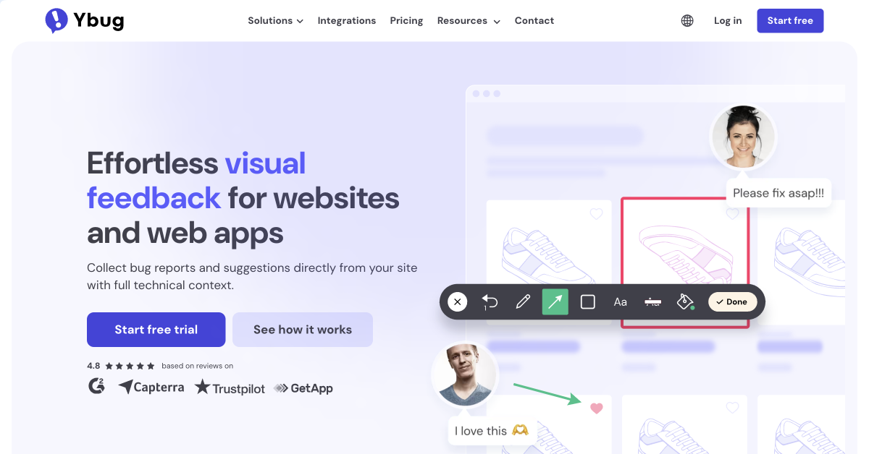Image resolution: width=869 pixels, height=454 pixels.
Task: Click the 'I love this' comment bubble
Action: pyautogui.click(x=491, y=431)
